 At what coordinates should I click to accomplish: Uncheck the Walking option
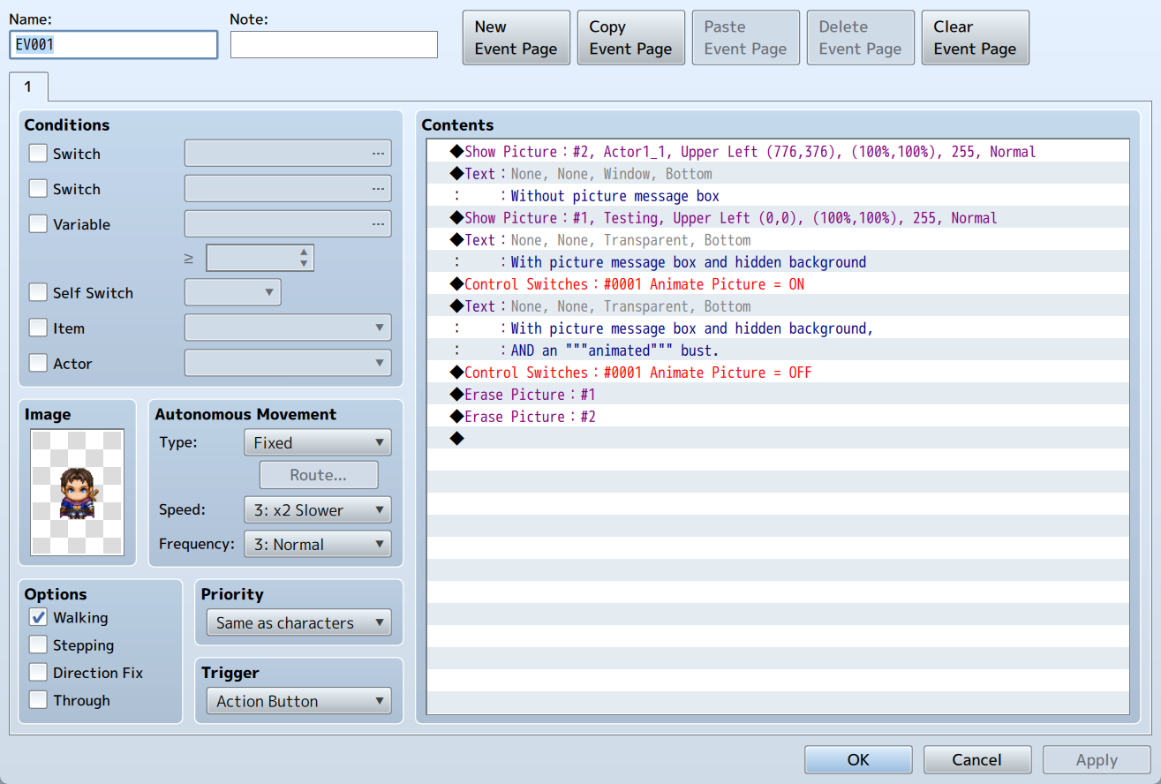pyautogui.click(x=38, y=617)
